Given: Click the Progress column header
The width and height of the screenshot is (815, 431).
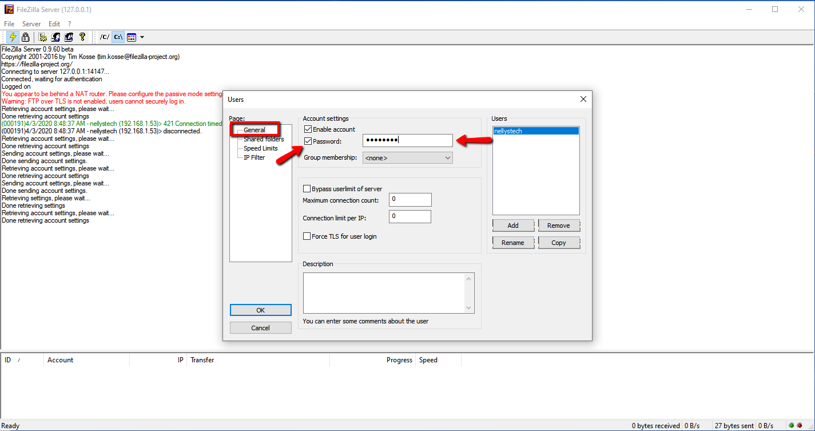Looking at the screenshot, I should 373,360.
